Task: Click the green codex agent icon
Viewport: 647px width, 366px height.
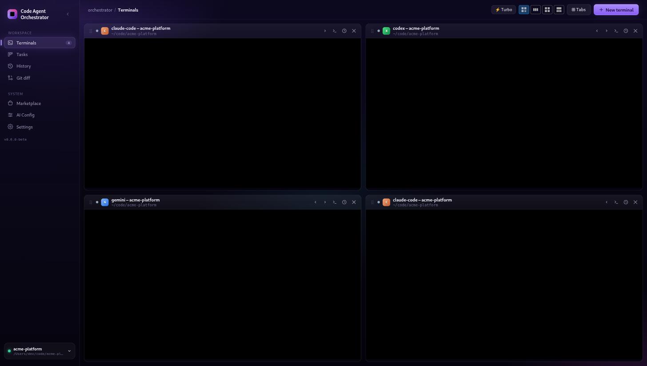Action: tap(386, 31)
